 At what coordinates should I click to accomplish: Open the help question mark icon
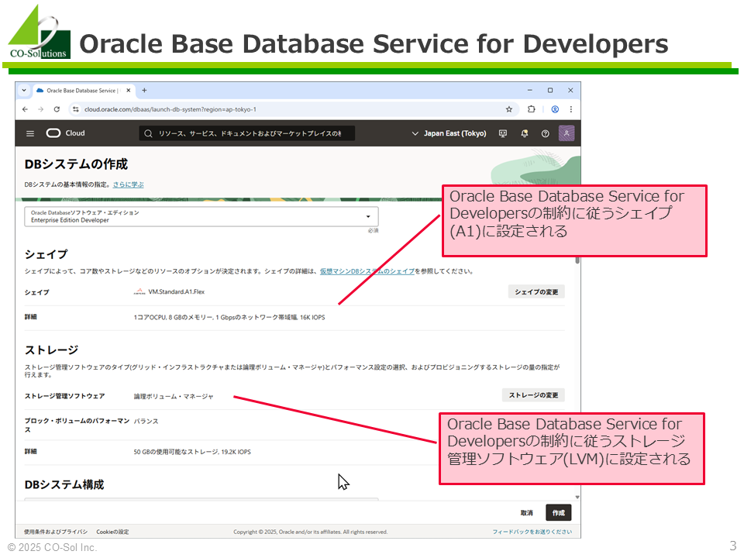(x=545, y=134)
